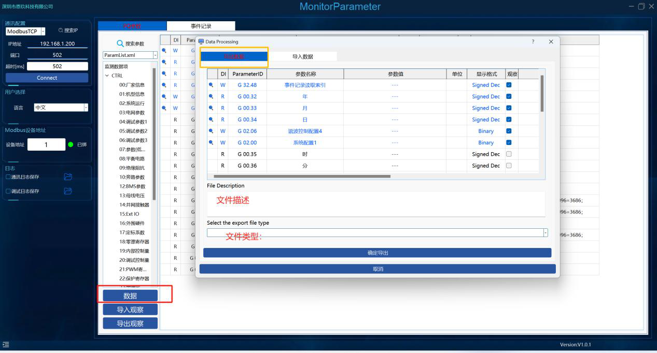Uncheck 观察 box for the 年 row
The height and width of the screenshot is (353, 657).
pos(509,96)
